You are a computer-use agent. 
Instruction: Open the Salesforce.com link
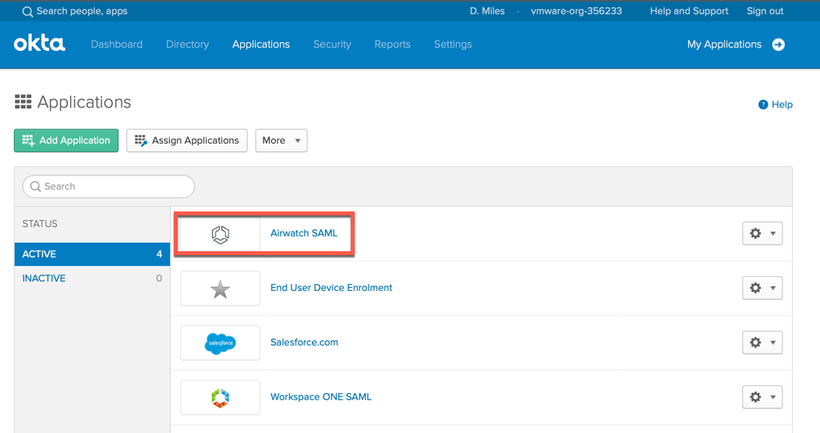pos(304,342)
